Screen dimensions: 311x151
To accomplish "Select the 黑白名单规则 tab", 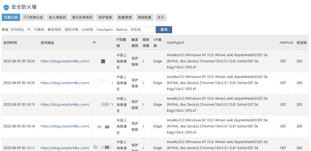I will coord(82,17).
